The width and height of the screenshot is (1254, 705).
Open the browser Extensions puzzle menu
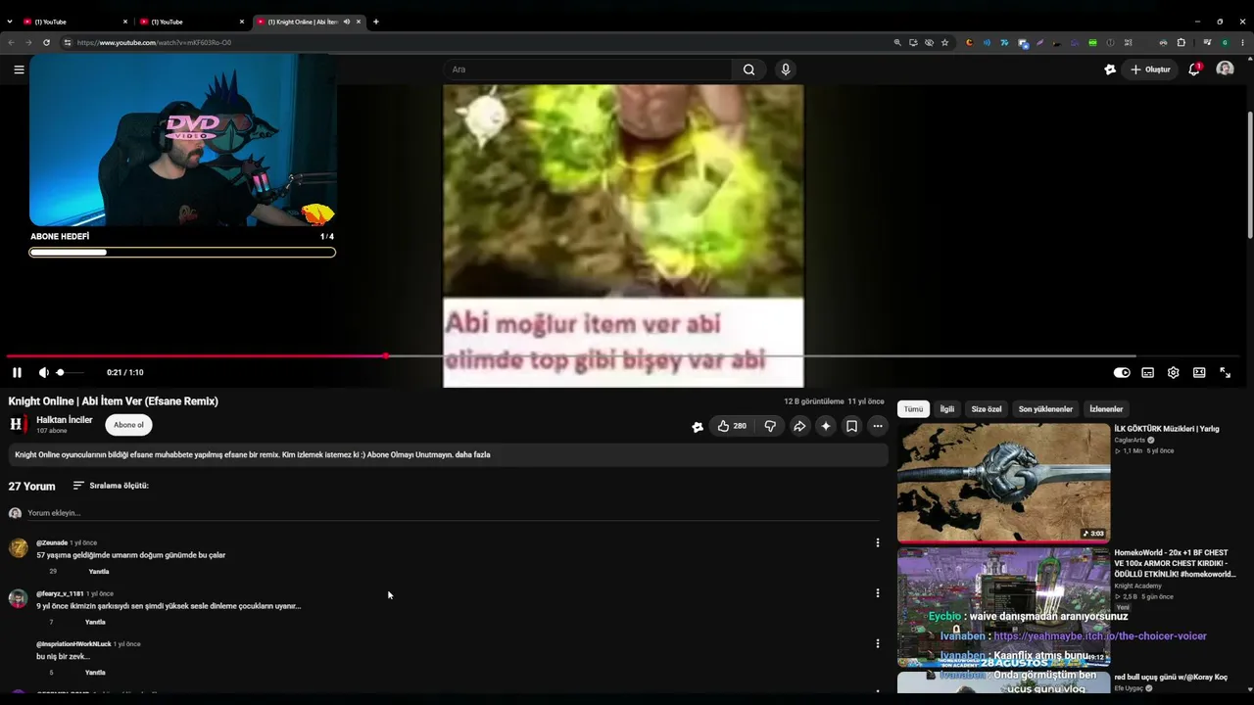click(x=1181, y=42)
